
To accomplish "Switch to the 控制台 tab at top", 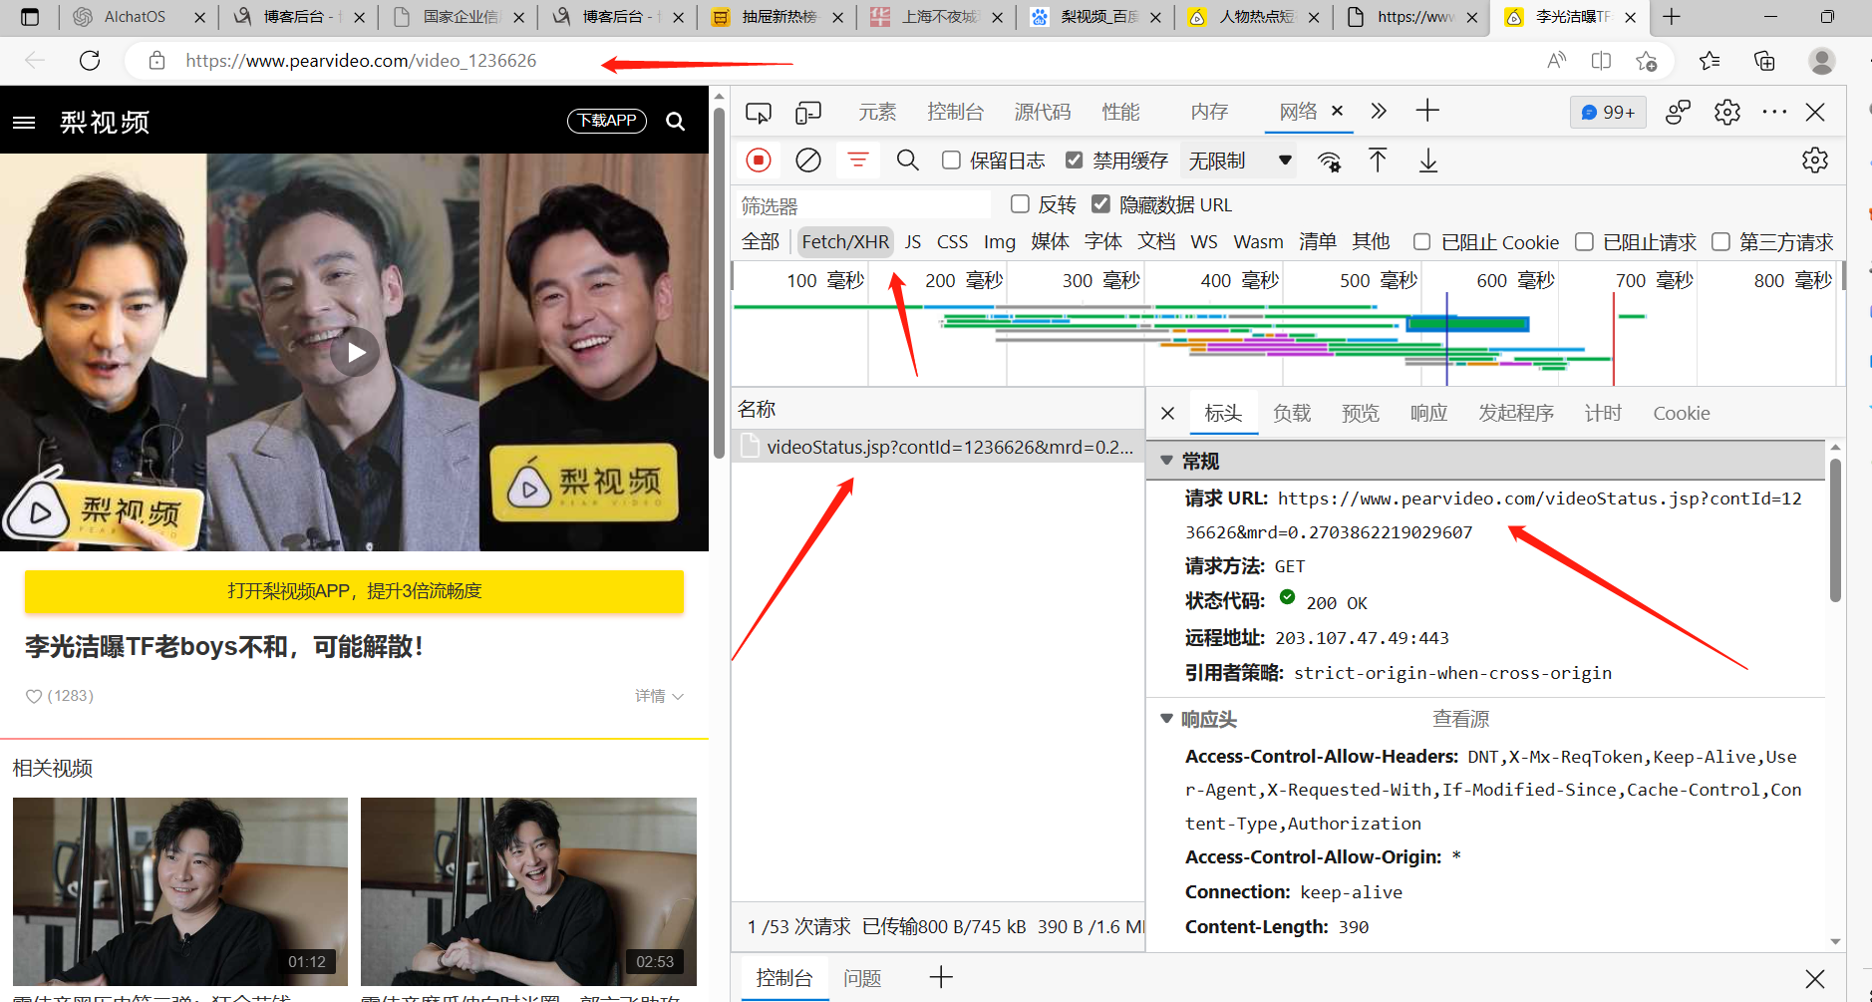I will [x=955, y=112].
